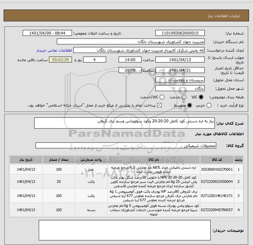
Task: Click the شماره نیاز field 1101093063000015
Action: point(180,33)
